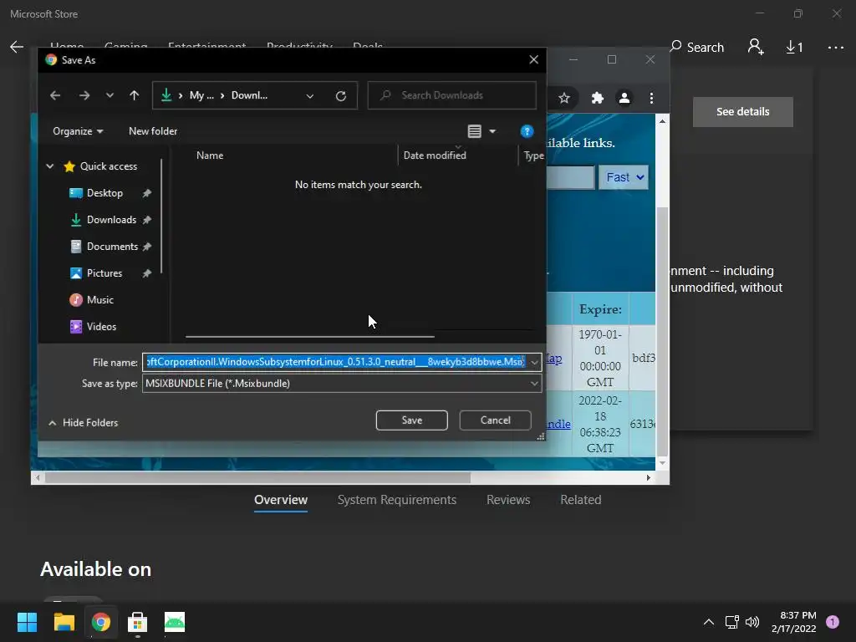Select Pictures in navigation pane
Image resolution: width=856 pixels, height=642 pixels.
[104, 273]
